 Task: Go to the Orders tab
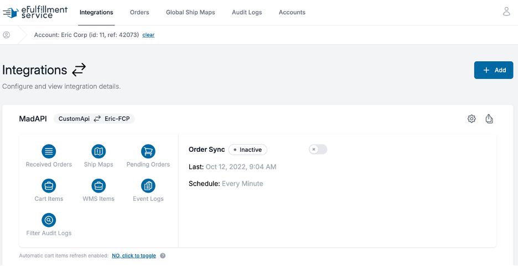pos(139,13)
